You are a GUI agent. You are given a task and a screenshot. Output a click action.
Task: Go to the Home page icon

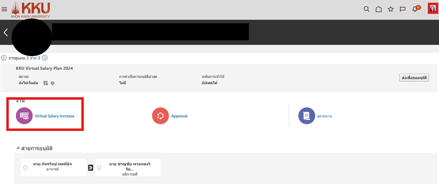[x=379, y=9]
